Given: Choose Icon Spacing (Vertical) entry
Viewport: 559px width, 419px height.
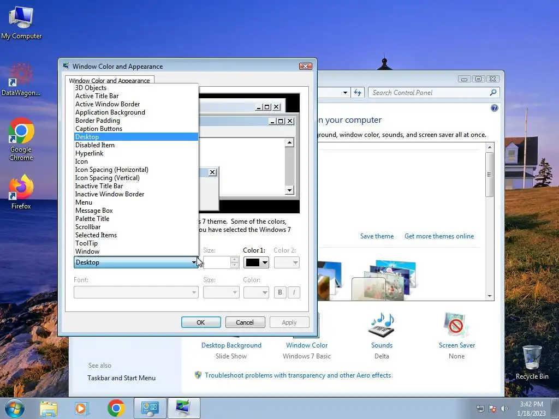Looking at the screenshot, I should (x=136, y=178).
